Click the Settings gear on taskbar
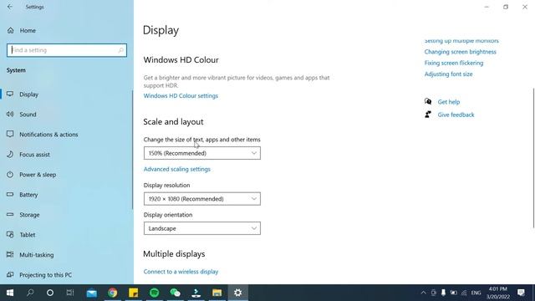The height and width of the screenshot is (301, 535). click(x=237, y=293)
